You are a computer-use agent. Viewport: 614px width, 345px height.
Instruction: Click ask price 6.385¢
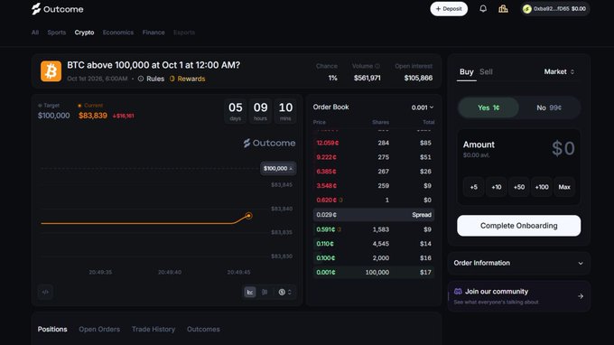[x=326, y=172]
